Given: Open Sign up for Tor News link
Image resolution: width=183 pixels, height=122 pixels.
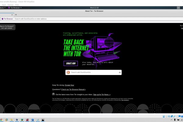Looking at the screenshot, I should pyautogui.click(x=102, y=95).
